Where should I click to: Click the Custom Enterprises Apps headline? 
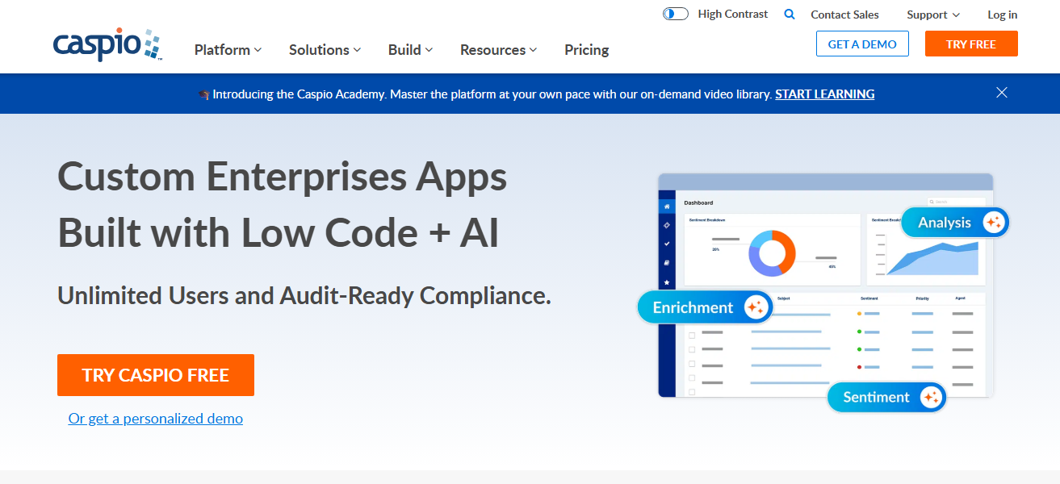283,177
